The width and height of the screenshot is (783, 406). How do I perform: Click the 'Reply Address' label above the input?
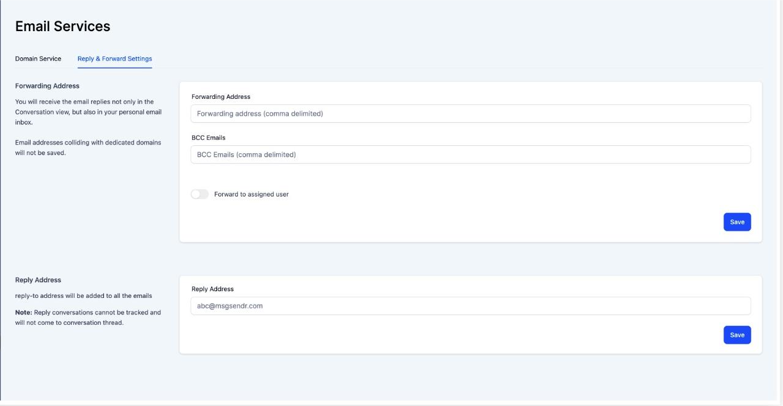(x=212, y=289)
